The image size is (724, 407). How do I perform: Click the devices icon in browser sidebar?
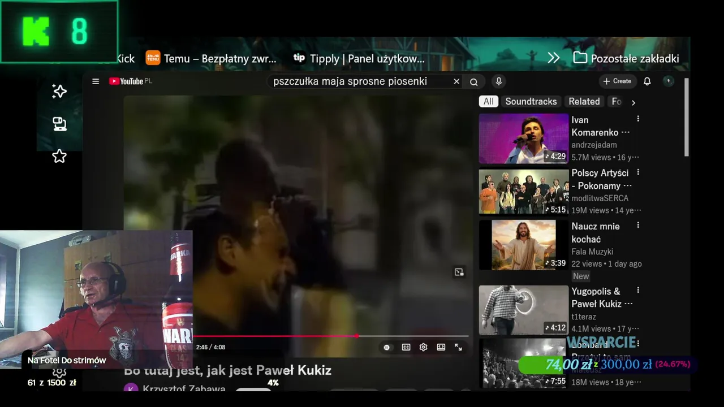[x=59, y=124]
